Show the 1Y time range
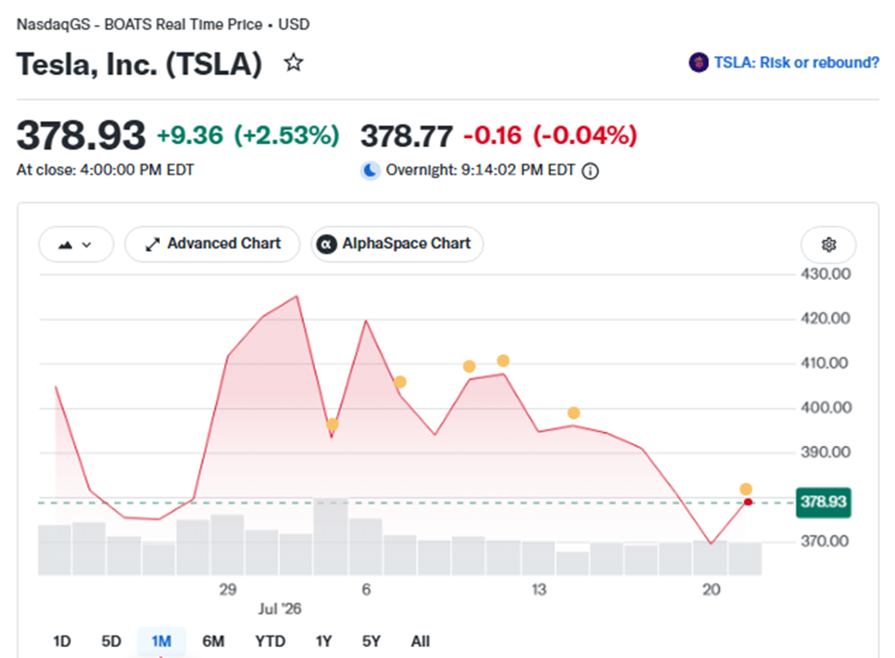The image size is (895, 658). pyautogui.click(x=323, y=642)
